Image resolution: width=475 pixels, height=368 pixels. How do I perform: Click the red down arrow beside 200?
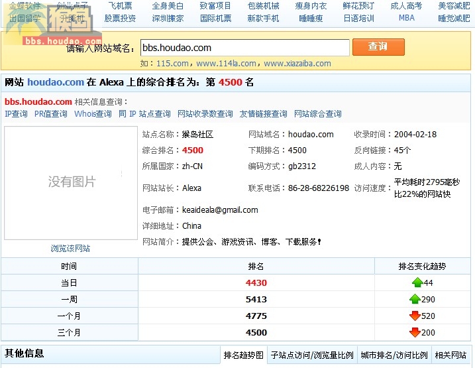coord(415,333)
